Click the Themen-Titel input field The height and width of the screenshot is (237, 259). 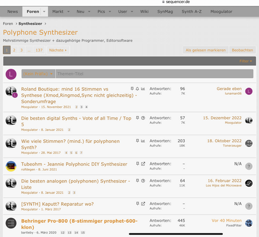[154, 73]
